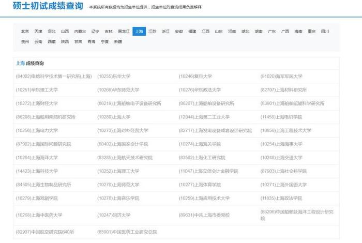The width and height of the screenshot is (362, 243).
Task: Open the 山东 tab
Action: 219,32
